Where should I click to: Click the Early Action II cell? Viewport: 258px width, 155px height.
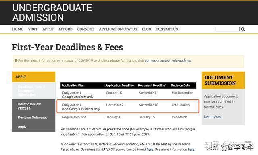[72, 105]
